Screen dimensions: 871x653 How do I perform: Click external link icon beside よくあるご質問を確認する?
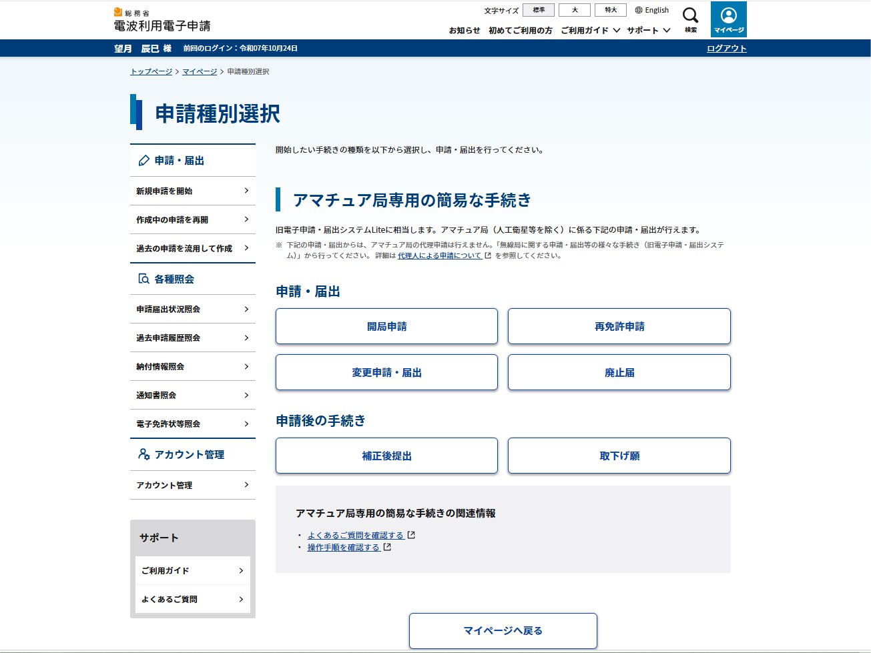[411, 535]
